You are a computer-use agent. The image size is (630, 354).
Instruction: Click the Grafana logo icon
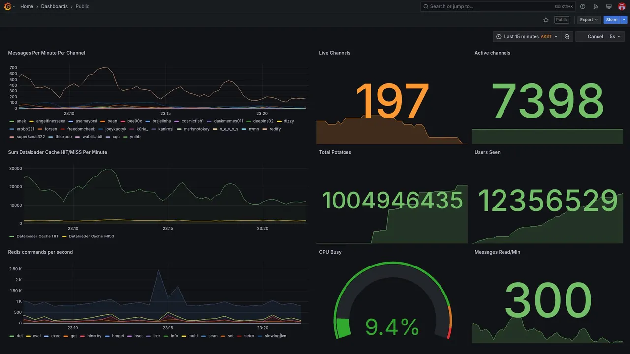click(7, 6)
